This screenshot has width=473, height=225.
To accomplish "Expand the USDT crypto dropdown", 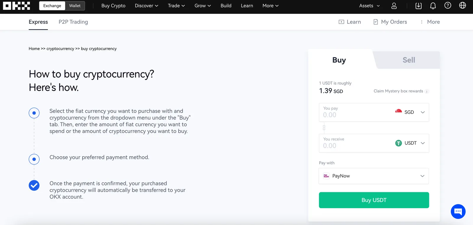I will click(x=410, y=143).
